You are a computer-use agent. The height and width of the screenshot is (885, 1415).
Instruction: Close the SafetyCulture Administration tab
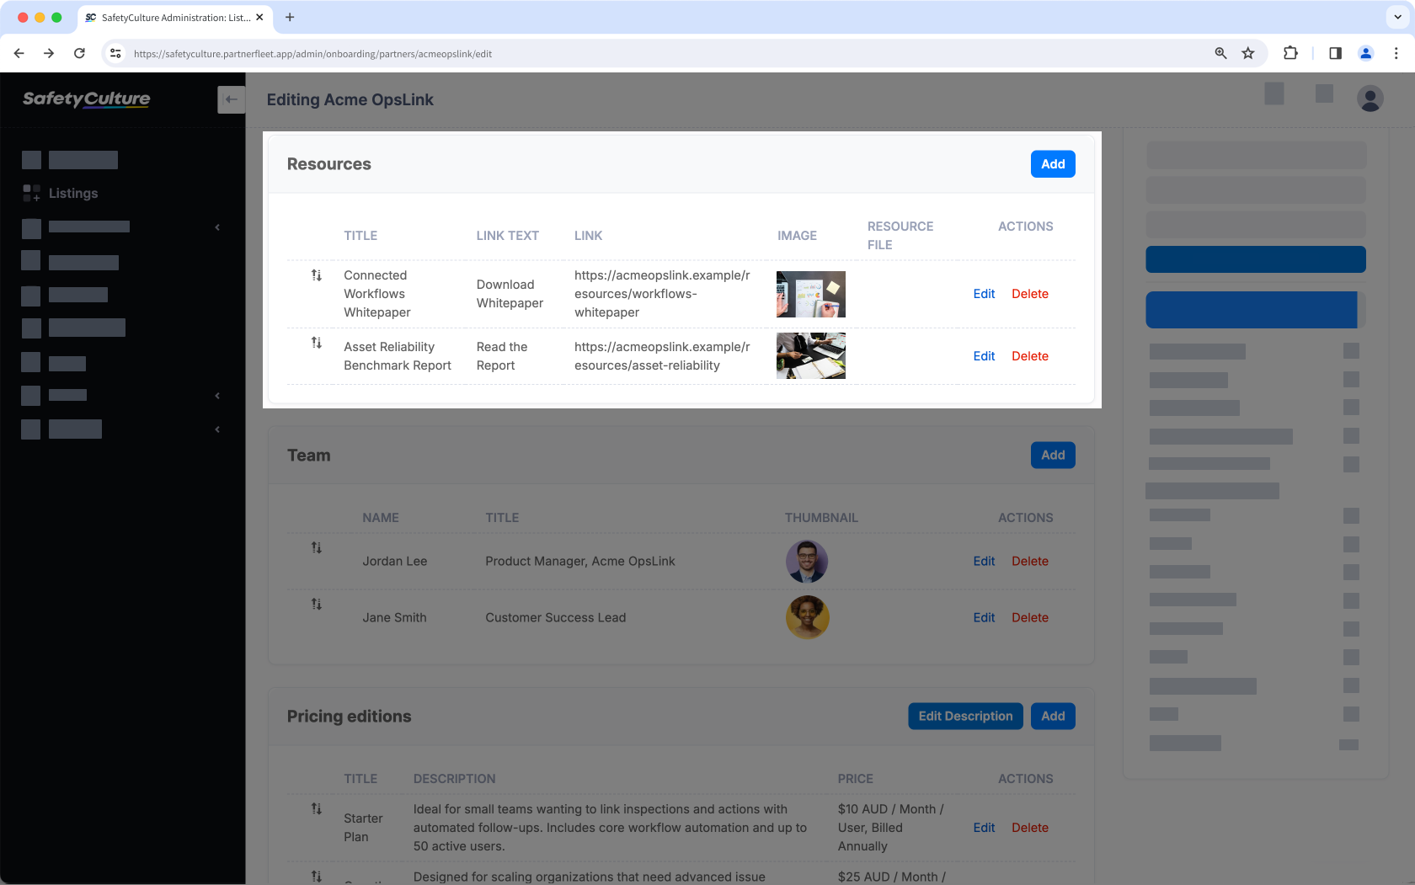(x=259, y=17)
